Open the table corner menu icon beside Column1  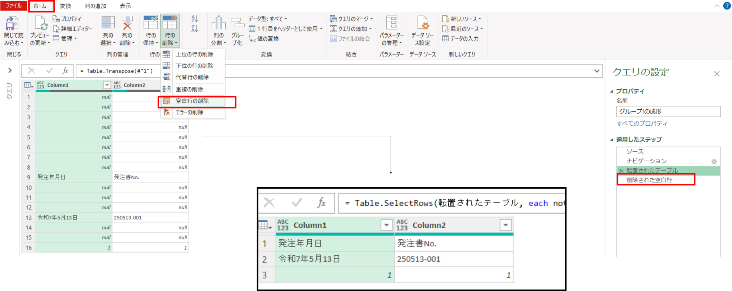tap(29, 85)
